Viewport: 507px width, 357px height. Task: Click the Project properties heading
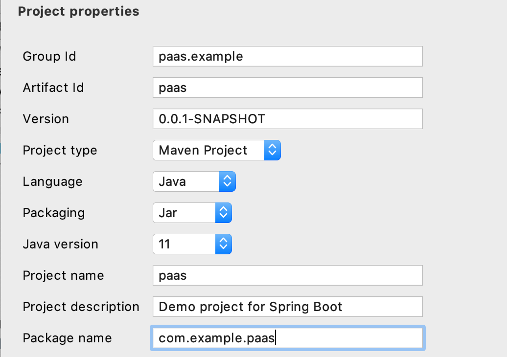tap(78, 11)
